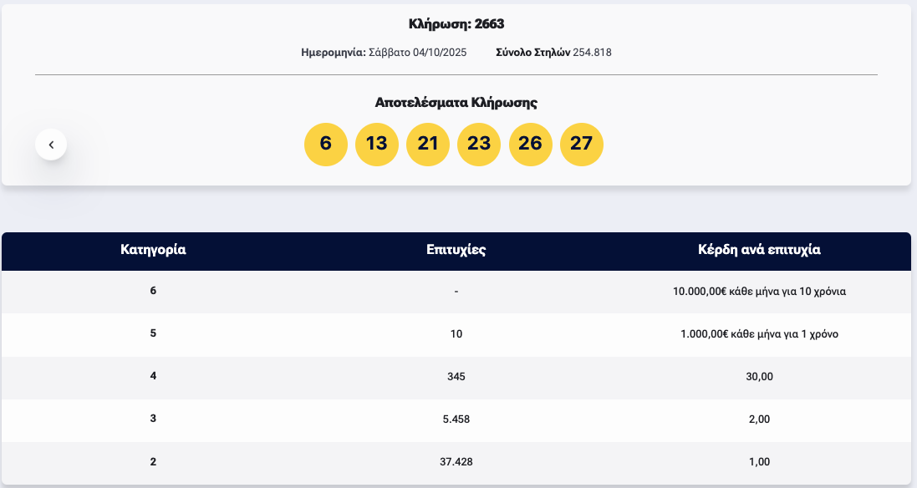
Task: Click the hits value 37.428 in category 2
Action: coord(456,460)
